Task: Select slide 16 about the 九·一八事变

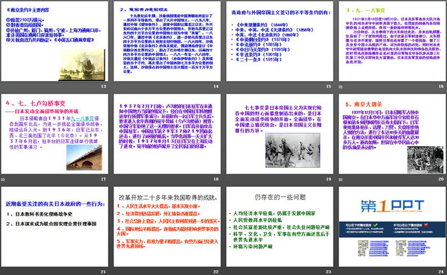Action: point(392,41)
